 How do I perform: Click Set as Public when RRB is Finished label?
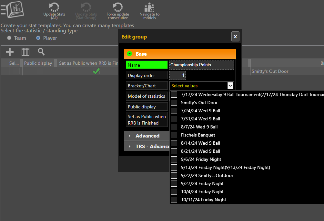pyautogui.click(x=147, y=119)
